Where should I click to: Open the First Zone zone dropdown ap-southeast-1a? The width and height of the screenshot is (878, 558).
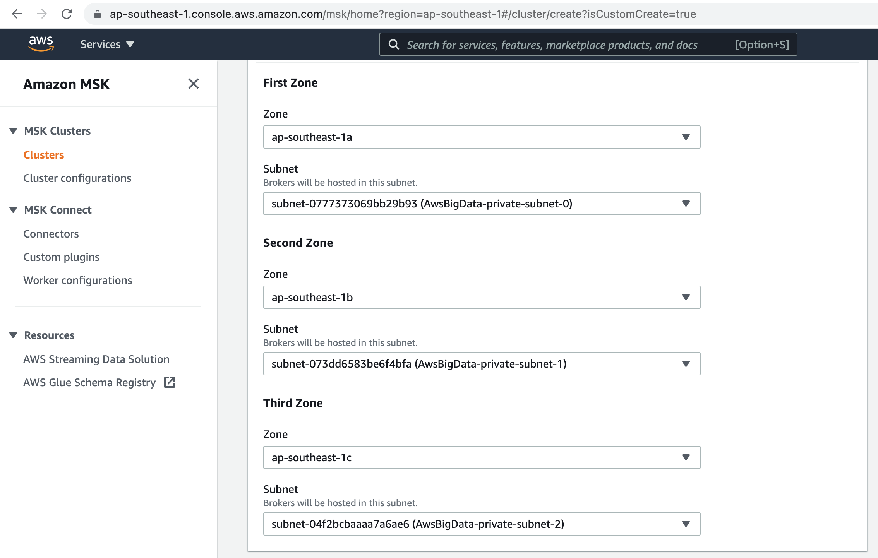(x=482, y=137)
